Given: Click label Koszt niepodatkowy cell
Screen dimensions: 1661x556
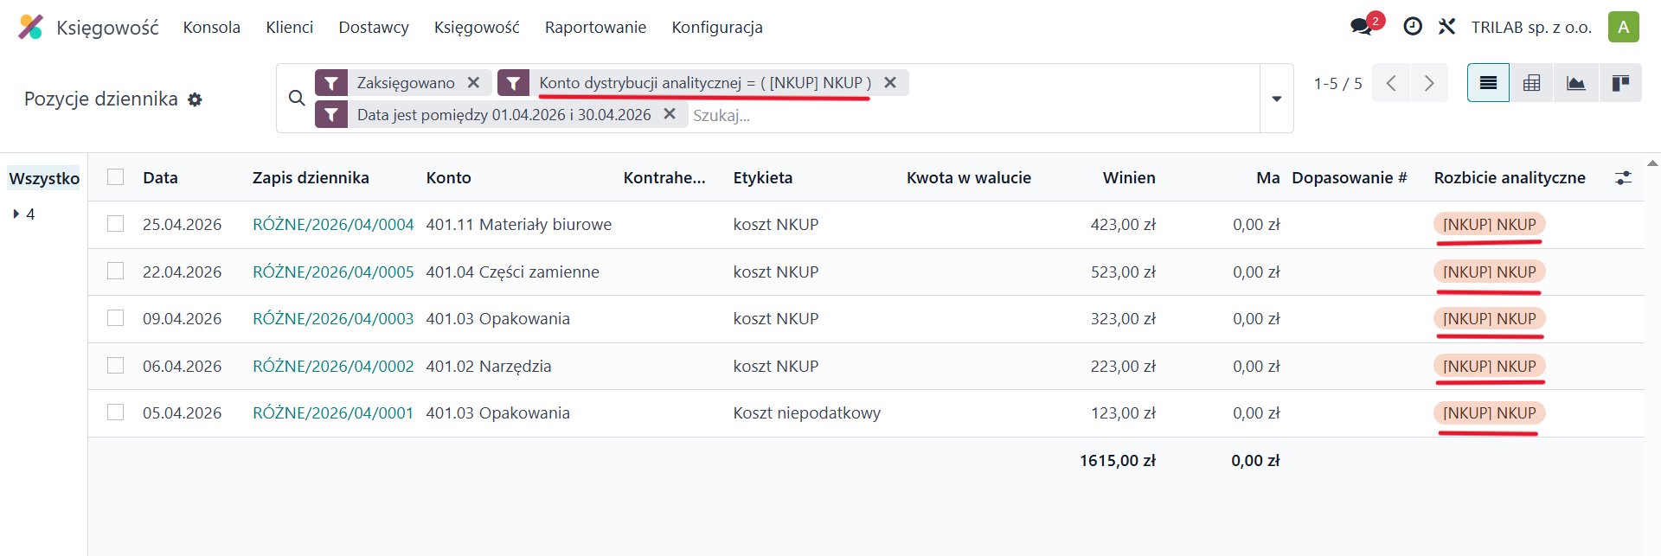Looking at the screenshot, I should tap(807, 413).
